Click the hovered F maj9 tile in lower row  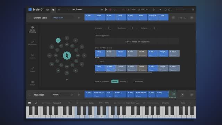point(111,68)
